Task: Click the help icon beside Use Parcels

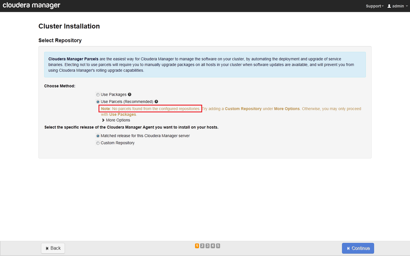Action: [x=156, y=102]
